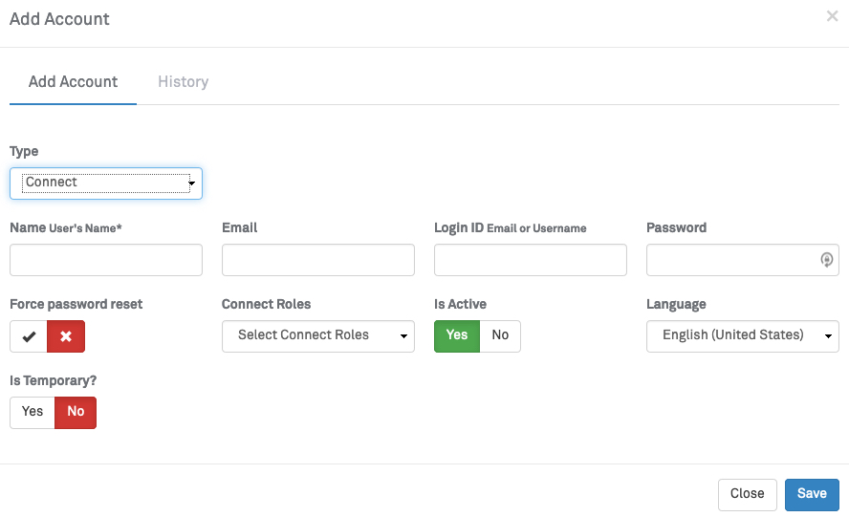Image resolution: width=849 pixels, height=517 pixels.
Task: Click the Type dropdown arrow
Action: coord(192,183)
